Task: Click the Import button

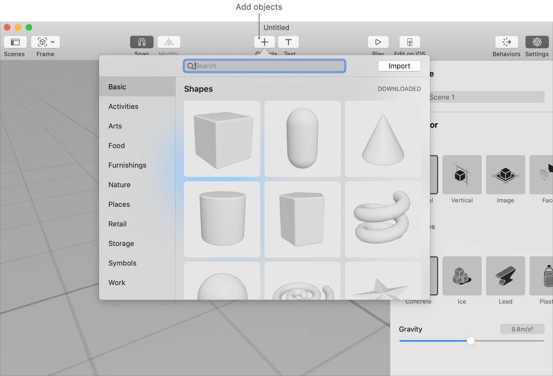Action: (x=399, y=66)
